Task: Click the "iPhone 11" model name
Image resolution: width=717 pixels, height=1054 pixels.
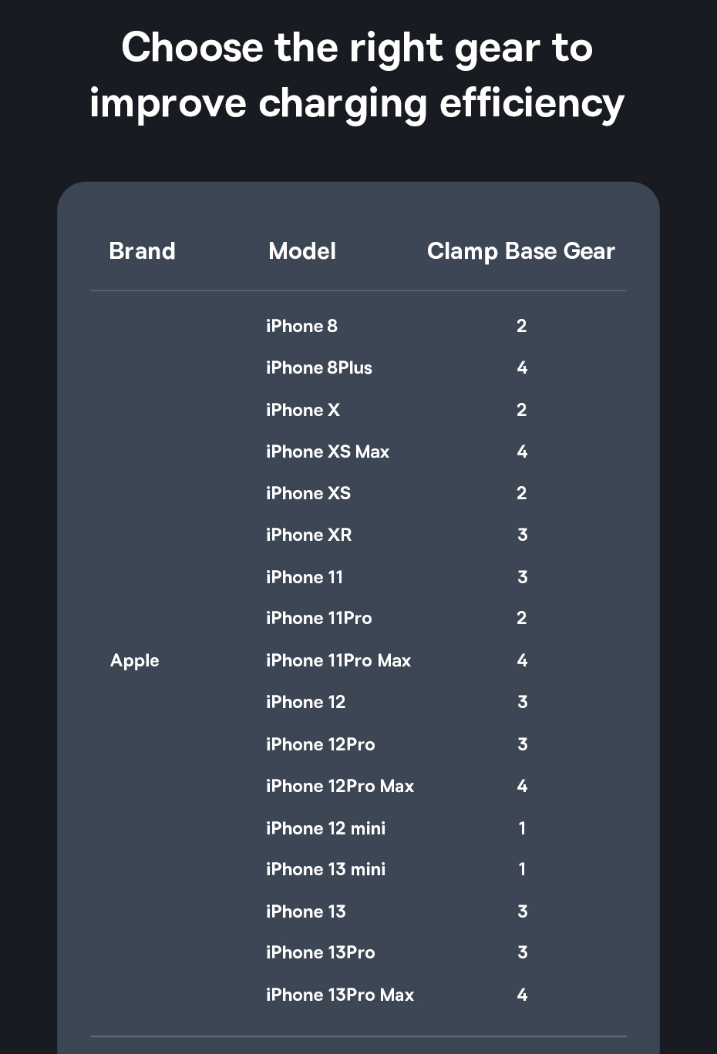Action: pyautogui.click(x=304, y=577)
